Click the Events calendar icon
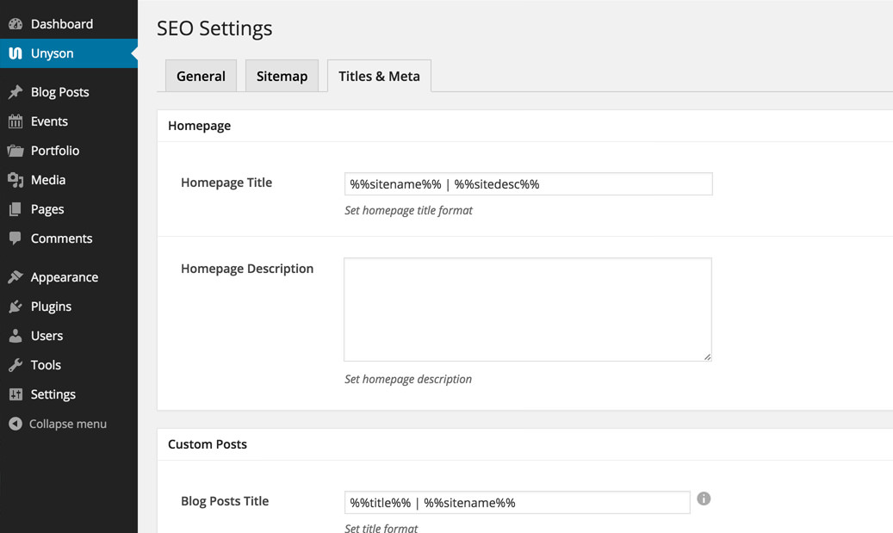893x533 pixels. (x=16, y=121)
